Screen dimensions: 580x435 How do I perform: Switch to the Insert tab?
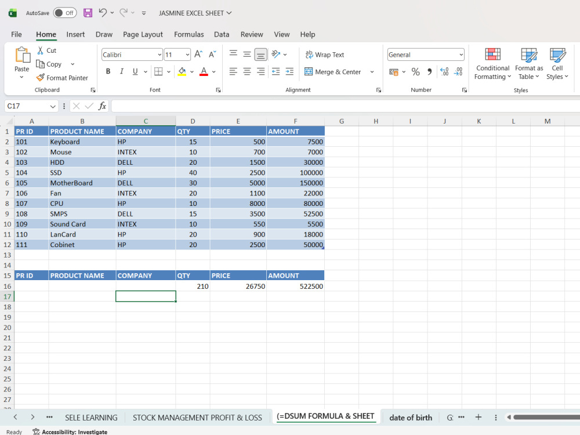[x=75, y=34]
